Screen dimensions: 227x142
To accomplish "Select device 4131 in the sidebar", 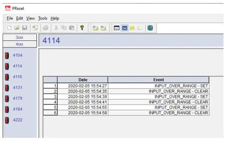I will tap(17, 88).
